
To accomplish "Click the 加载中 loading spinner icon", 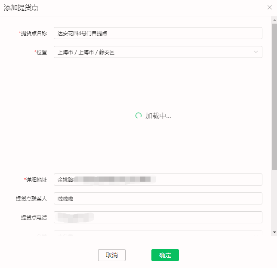I will [x=138, y=116].
